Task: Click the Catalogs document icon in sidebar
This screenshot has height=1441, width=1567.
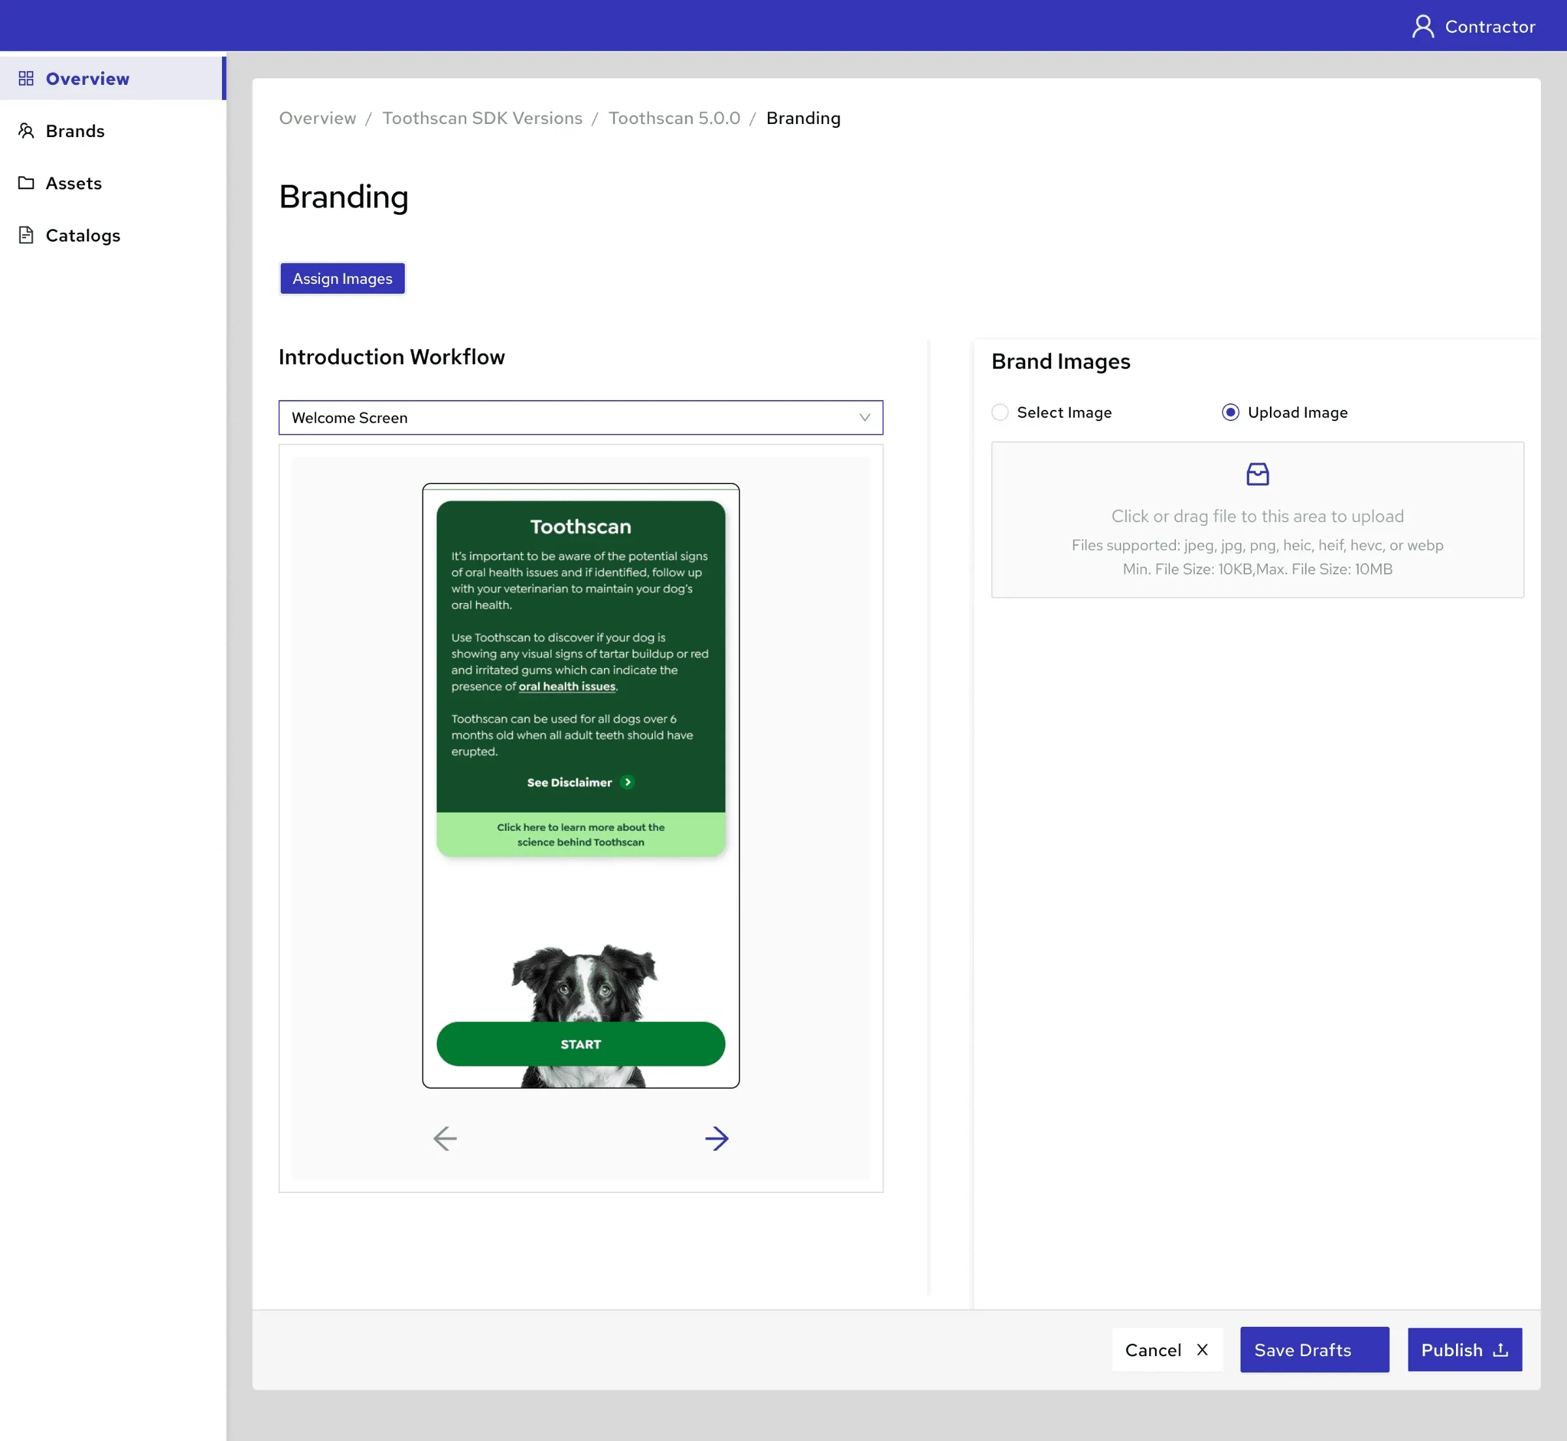Action: [25, 236]
